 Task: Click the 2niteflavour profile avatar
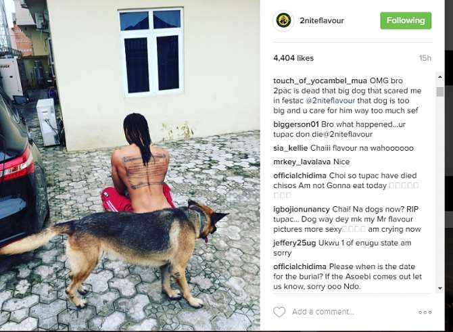pyautogui.click(x=283, y=21)
